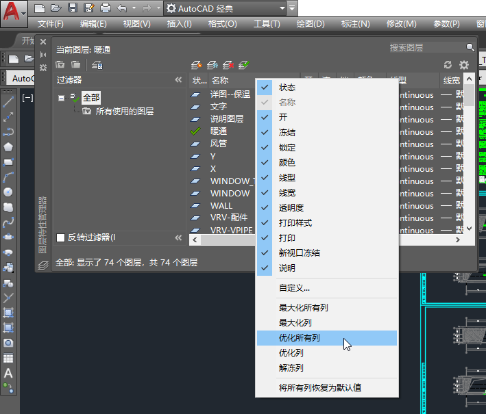
Task: Select the WALL layer row
Action: point(221,206)
